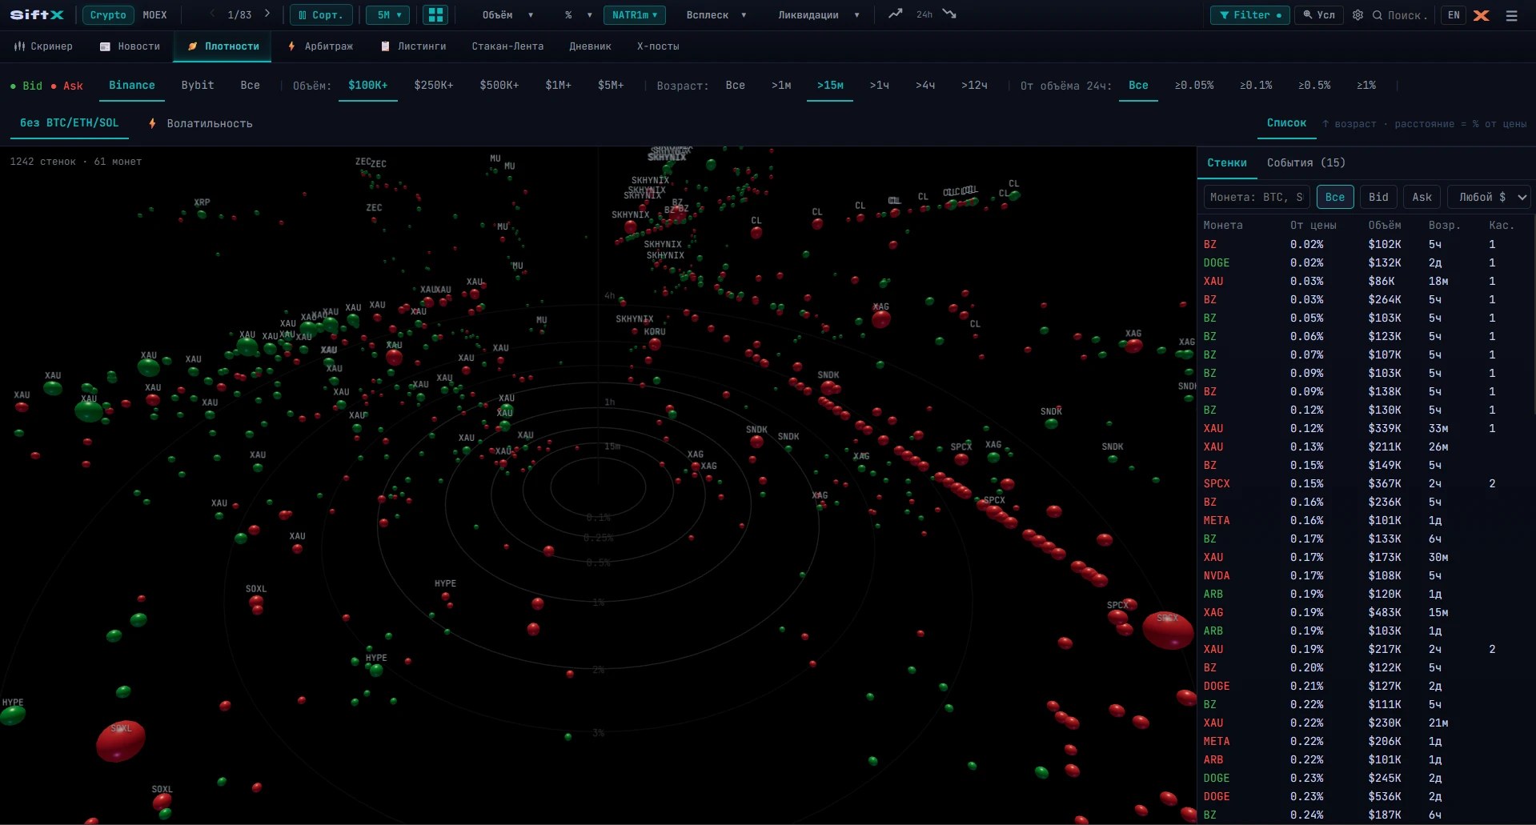Screen dimensions: 1536x825
Task: Click the Сорт. sort button
Action: [x=320, y=15]
